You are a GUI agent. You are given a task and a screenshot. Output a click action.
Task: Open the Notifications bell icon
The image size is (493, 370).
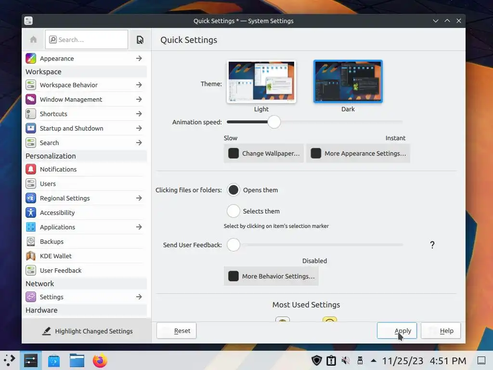pyautogui.click(x=31, y=169)
